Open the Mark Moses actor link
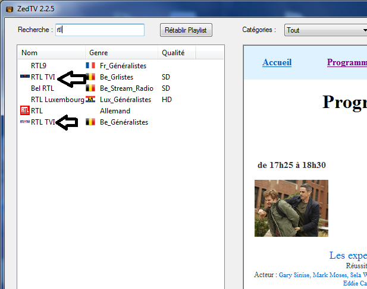The image size is (367, 289). 330,275
